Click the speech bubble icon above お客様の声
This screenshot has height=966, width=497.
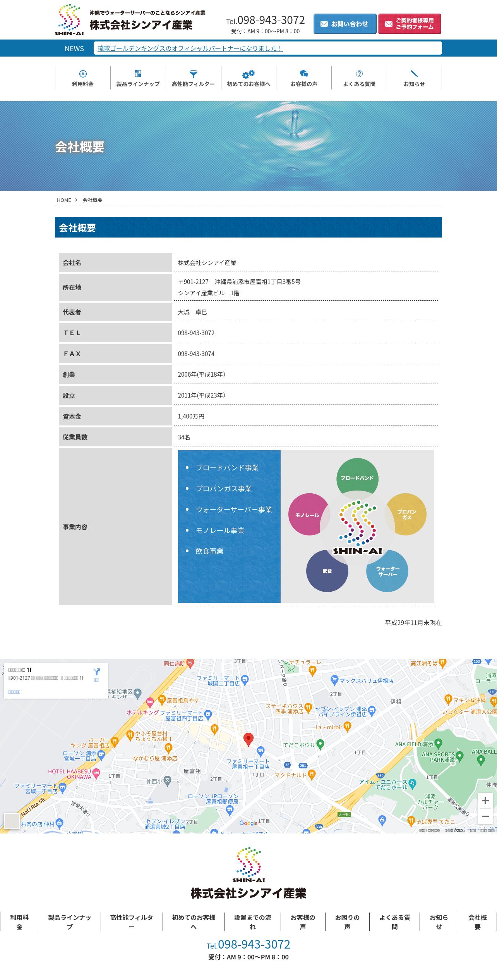304,74
